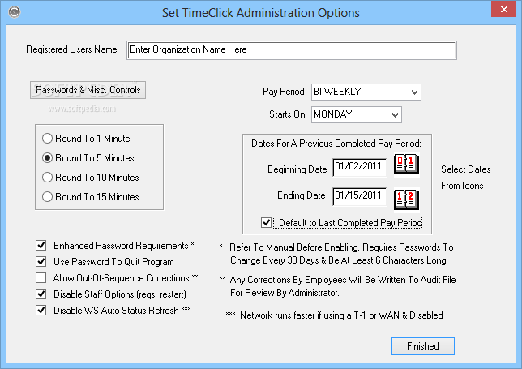This screenshot has width=522, height=369.
Task: Open the Ending Date calendar icon
Action: pos(406,200)
